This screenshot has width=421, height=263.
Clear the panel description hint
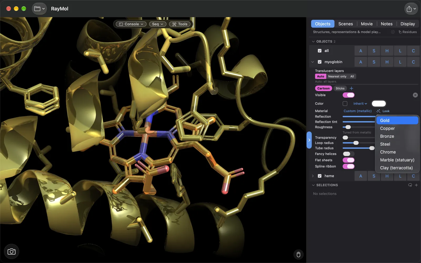click(x=393, y=32)
